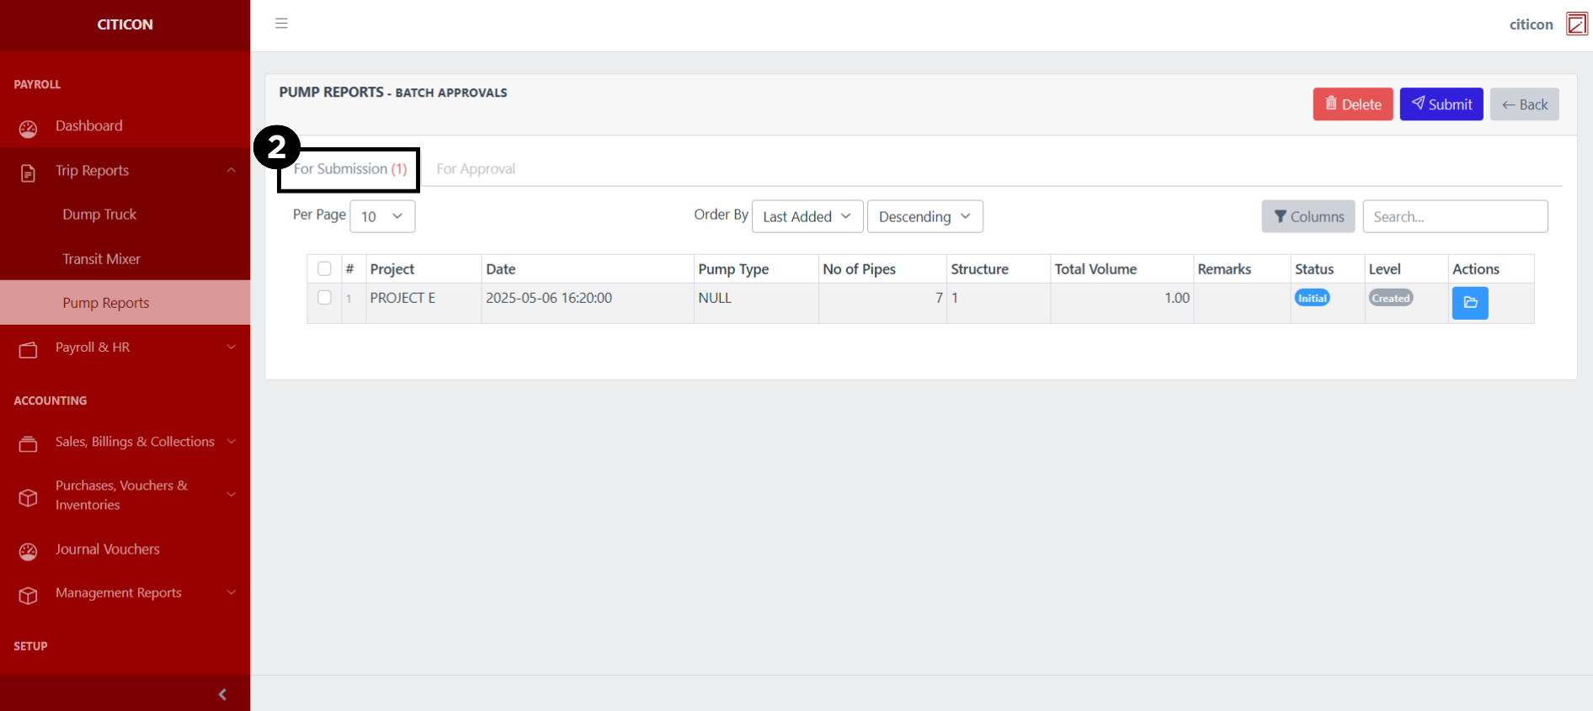Click the Search input field

(1454, 217)
